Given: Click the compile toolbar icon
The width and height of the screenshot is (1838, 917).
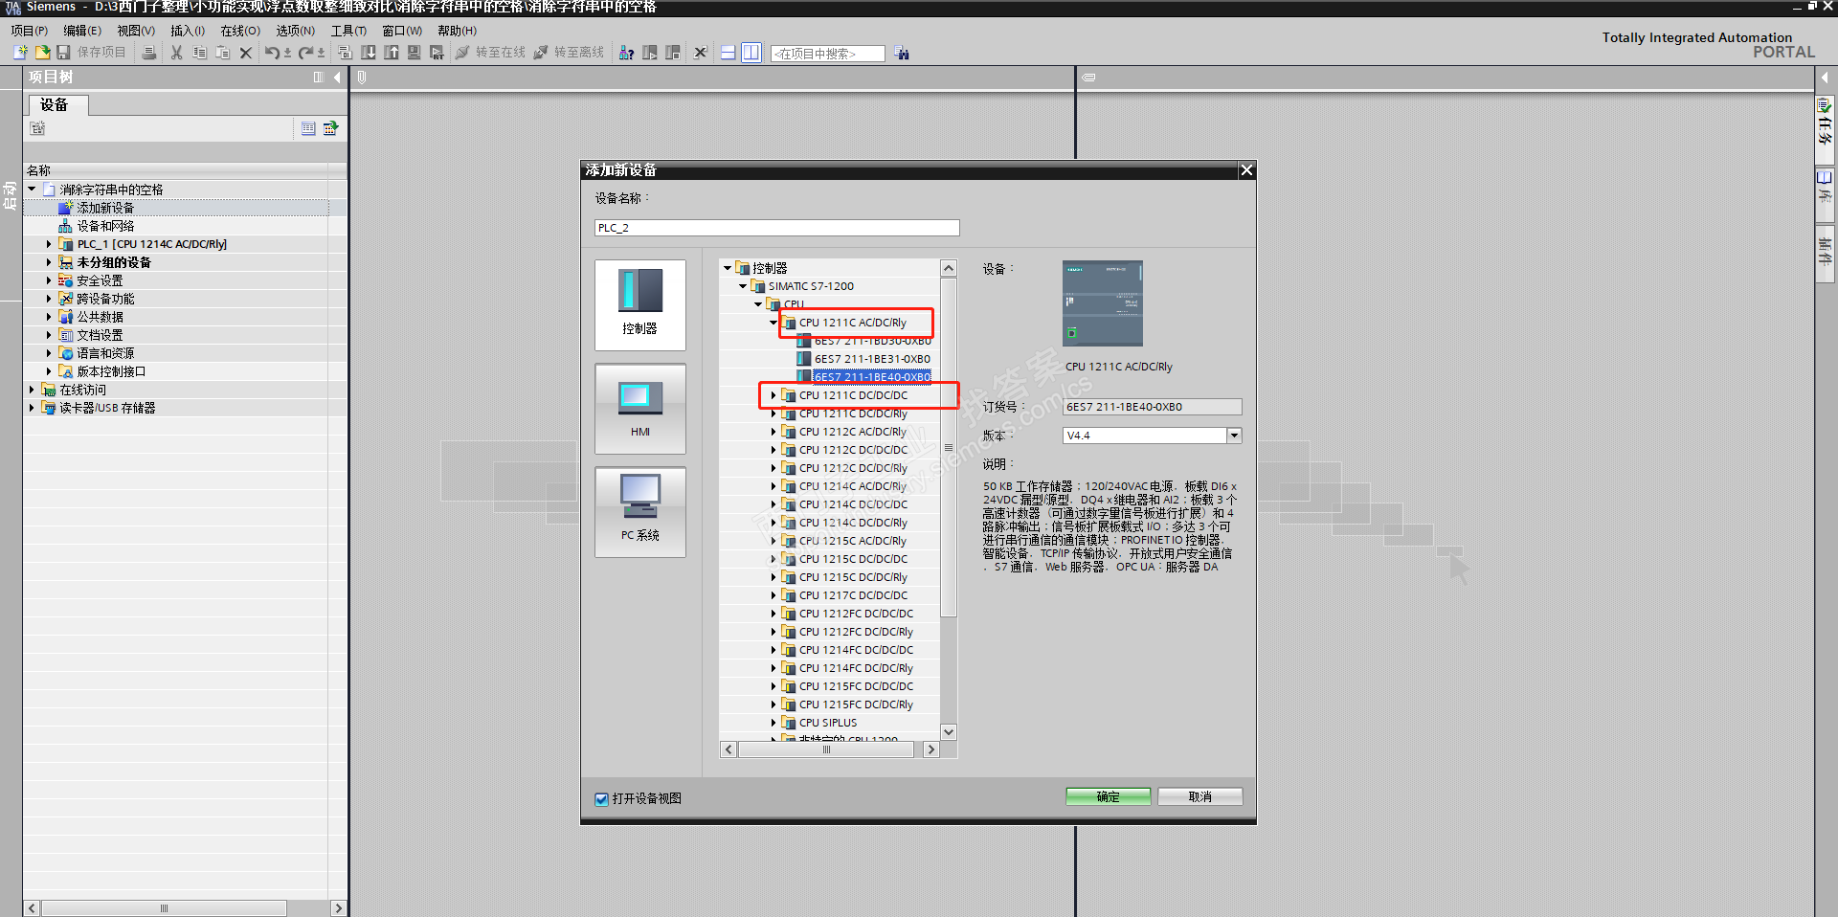Looking at the screenshot, I should tap(346, 53).
